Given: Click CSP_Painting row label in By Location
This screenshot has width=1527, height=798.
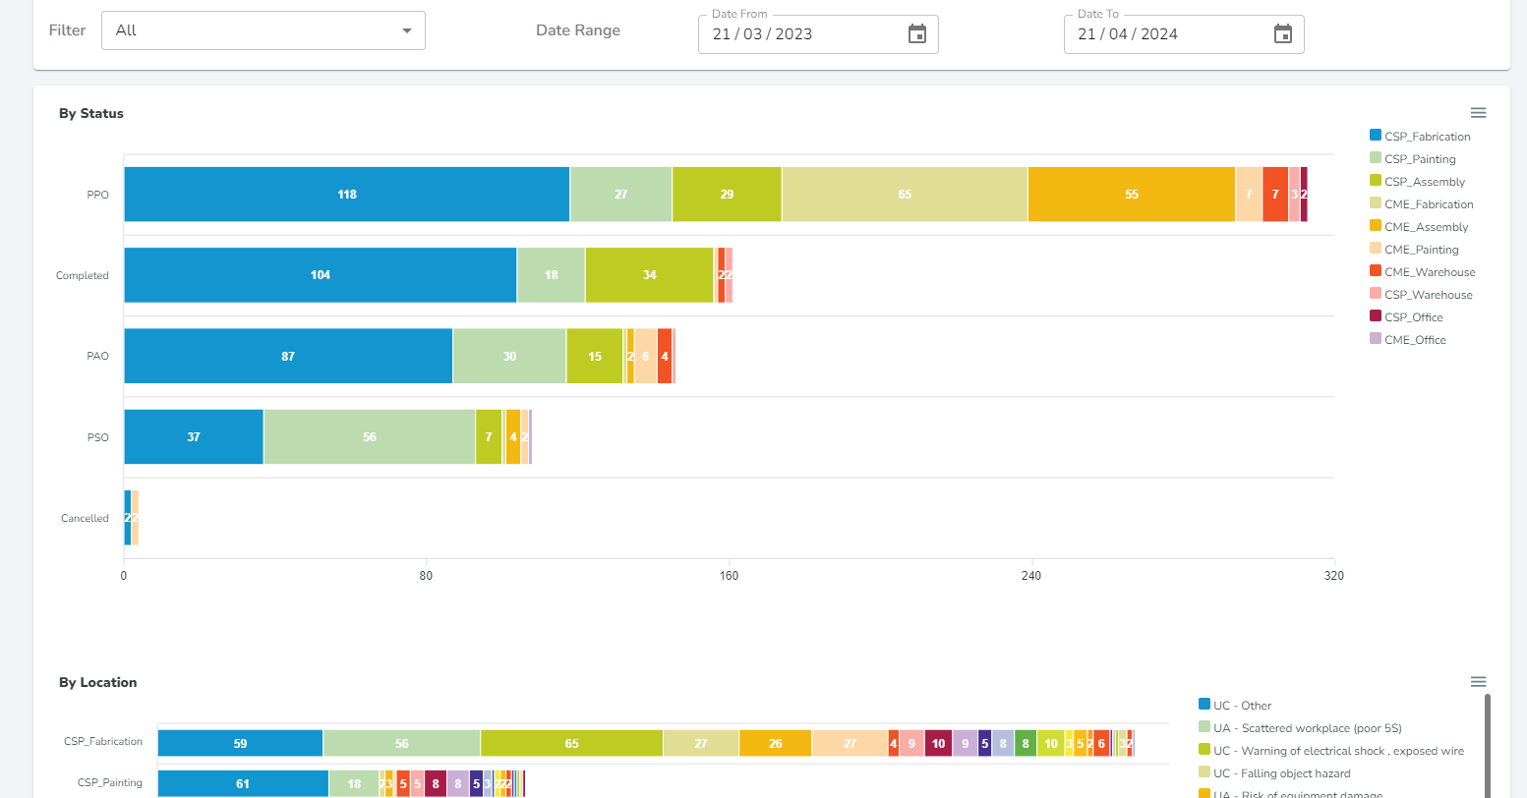Looking at the screenshot, I should click(x=110, y=783).
